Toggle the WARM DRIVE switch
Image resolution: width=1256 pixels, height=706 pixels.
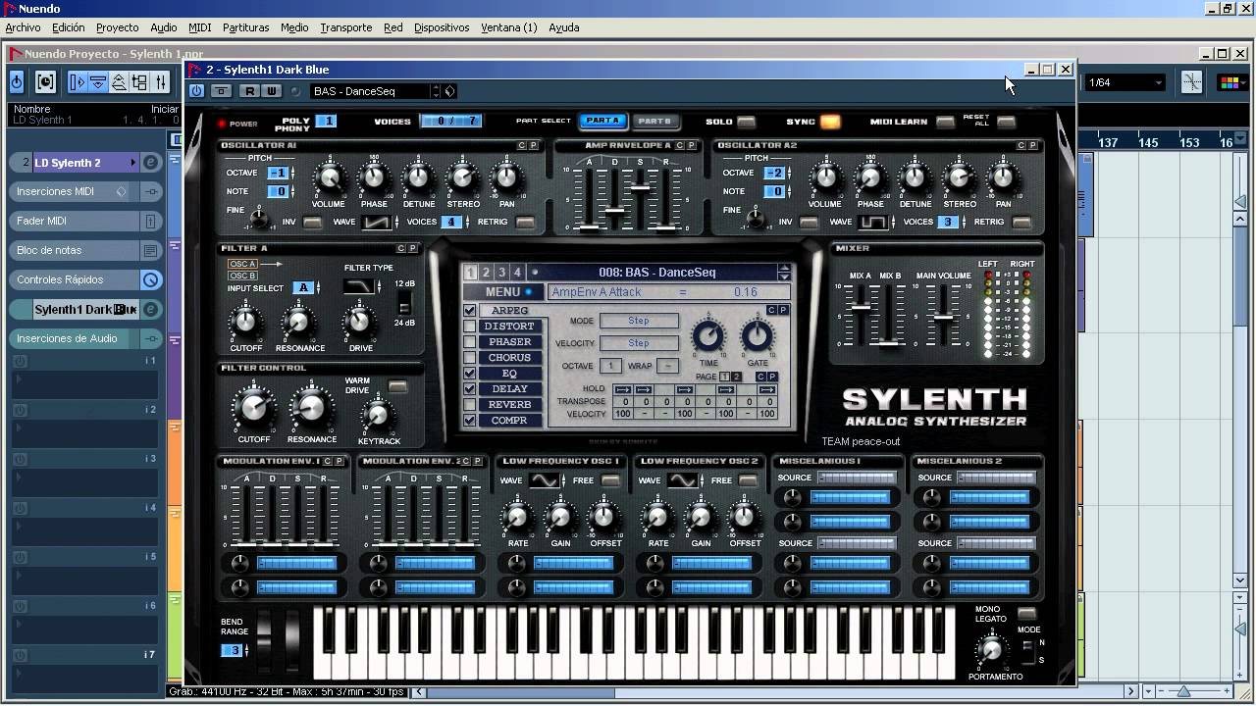(x=397, y=387)
